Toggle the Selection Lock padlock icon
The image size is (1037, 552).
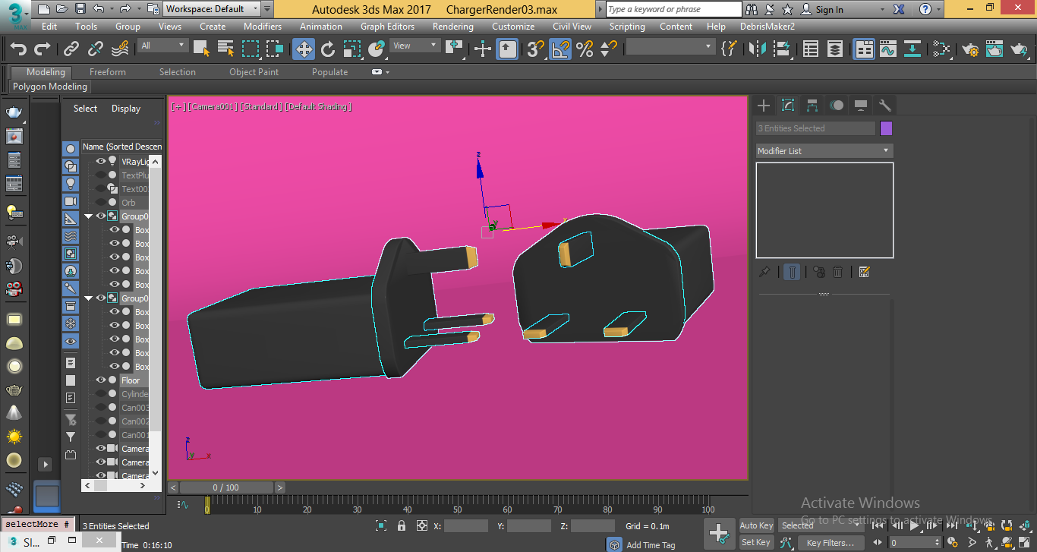[402, 525]
